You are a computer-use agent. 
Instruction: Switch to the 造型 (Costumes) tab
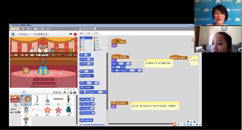89,33
